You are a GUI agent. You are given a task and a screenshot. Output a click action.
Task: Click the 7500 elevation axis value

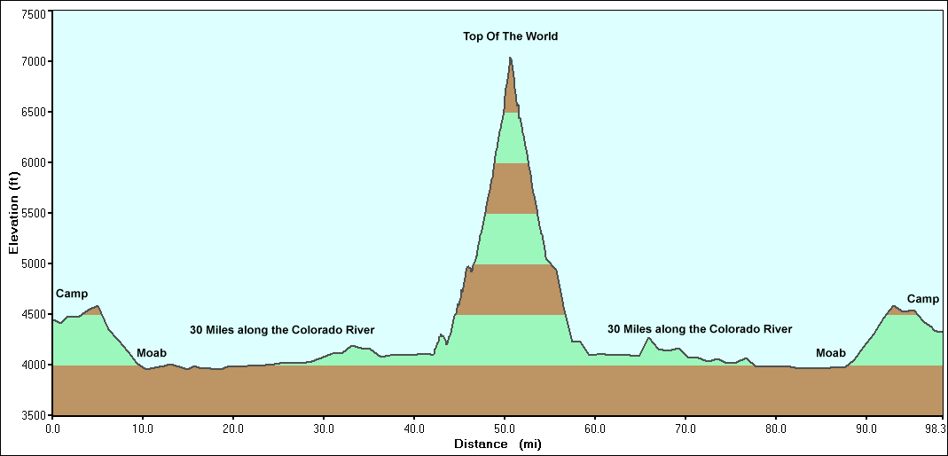(34, 16)
